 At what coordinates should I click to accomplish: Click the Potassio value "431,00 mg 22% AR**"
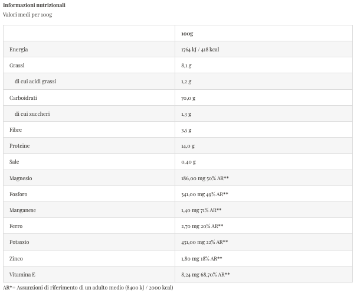204,242
